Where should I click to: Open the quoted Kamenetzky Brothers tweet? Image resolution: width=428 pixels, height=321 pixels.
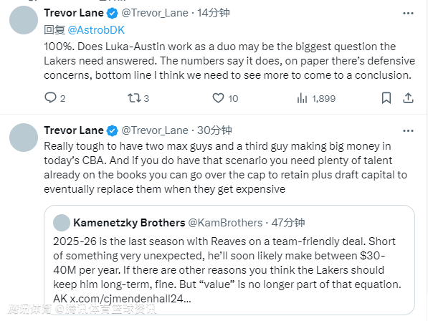tap(229, 260)
